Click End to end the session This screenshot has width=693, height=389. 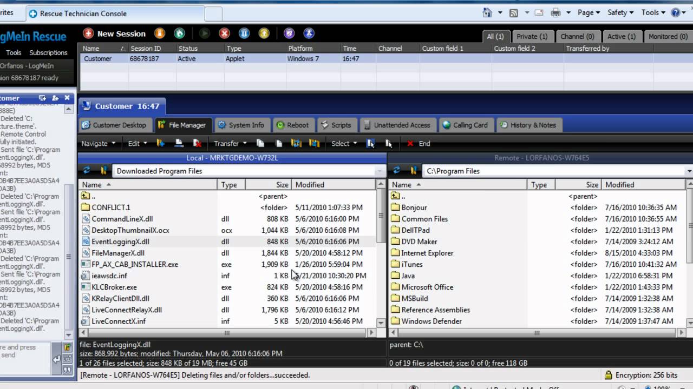click(419, 143)
